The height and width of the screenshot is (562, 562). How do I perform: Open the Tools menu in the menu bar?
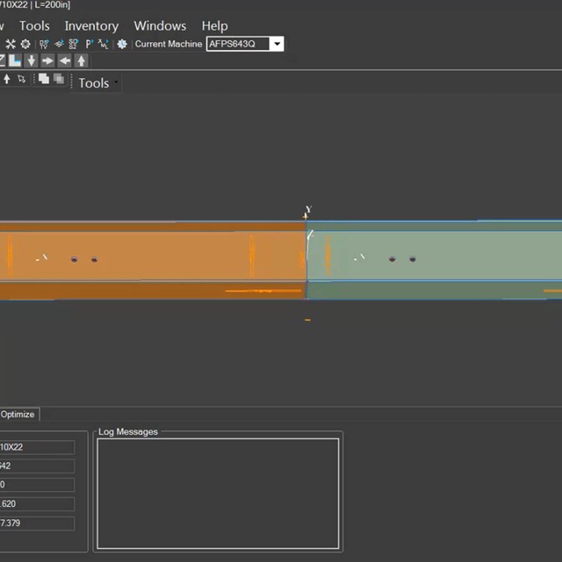pyautogui.click(x=34, y=26)
